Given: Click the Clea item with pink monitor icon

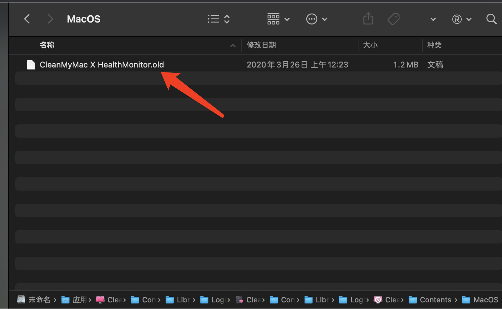Looking at the screenshot, I should (108, 300).
